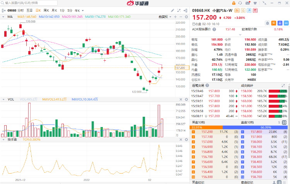Toggle chart fullscreen icon
Viewport: 290px width, 184px height.
click(179, 10)
